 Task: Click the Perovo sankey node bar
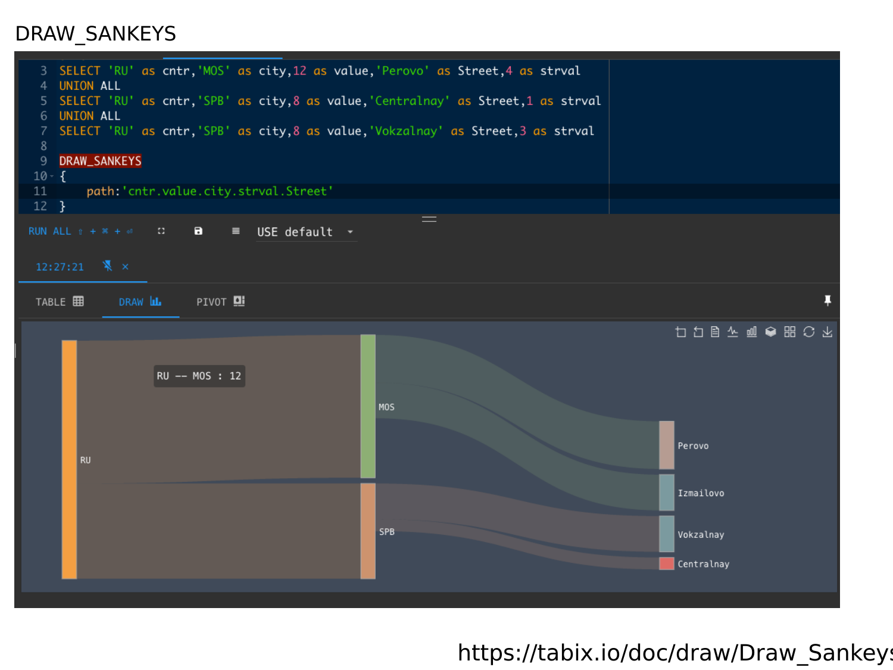click(x=667, y=445)
